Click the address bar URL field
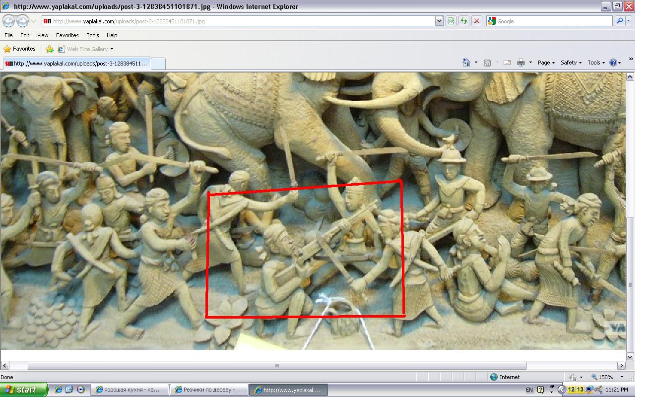Image resolution: width=652 pixels, height=397 pixels. tap(237, 21)
